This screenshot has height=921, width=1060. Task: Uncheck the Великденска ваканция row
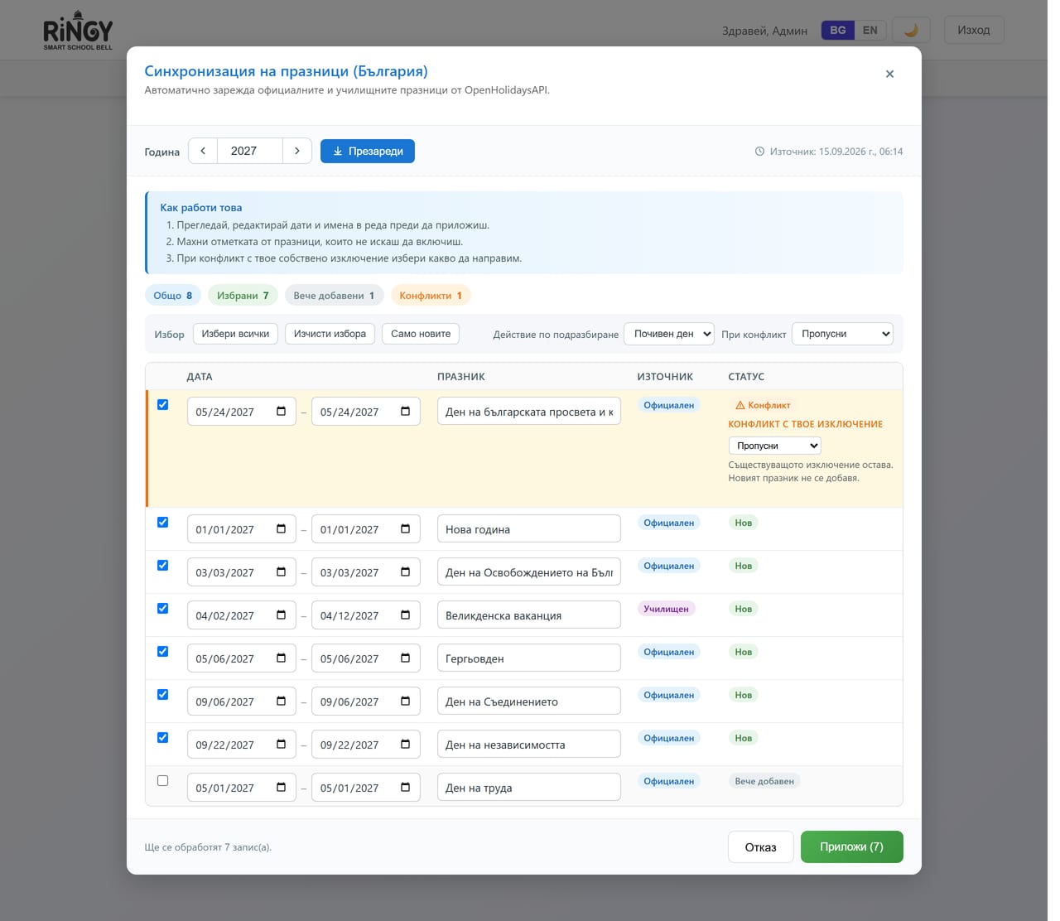(163, 609)
